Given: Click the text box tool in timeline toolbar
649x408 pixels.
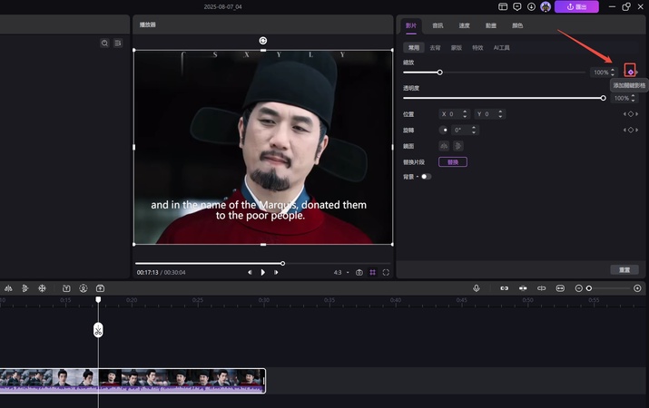Looking at the screenshot, I should pyautogui.click(x=66, y=288).
